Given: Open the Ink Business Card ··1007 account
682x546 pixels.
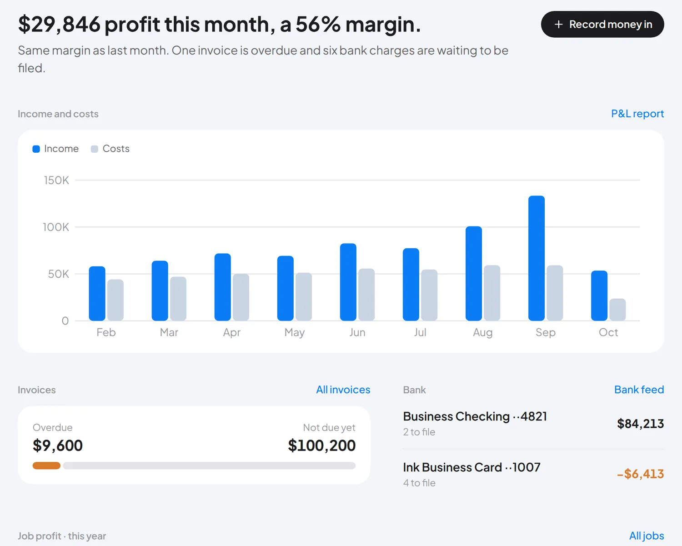Looking at the screenshot, I should tap(533, 475).
